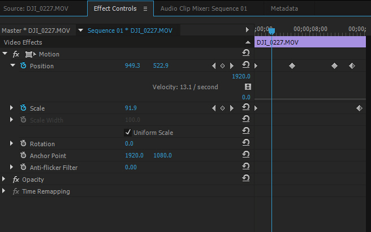Go to next Scale keyframe
Screen dimensions: 371x232
click(x=232, y=108)
